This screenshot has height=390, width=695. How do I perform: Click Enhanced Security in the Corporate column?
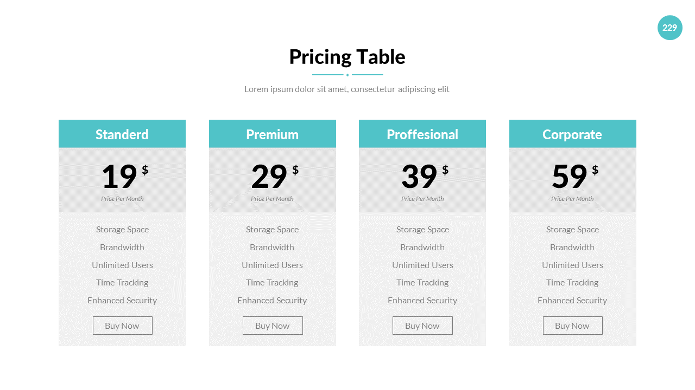click(572, 300)
